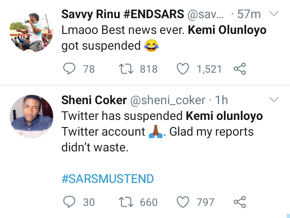Retweet Savvy Rinu's tweet

click(127, 69)
